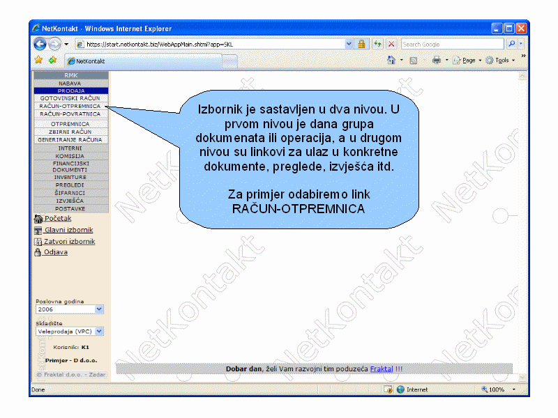558x418 pixels.
Task: Select the PRODAJA menu group
Action: point(71,91)
